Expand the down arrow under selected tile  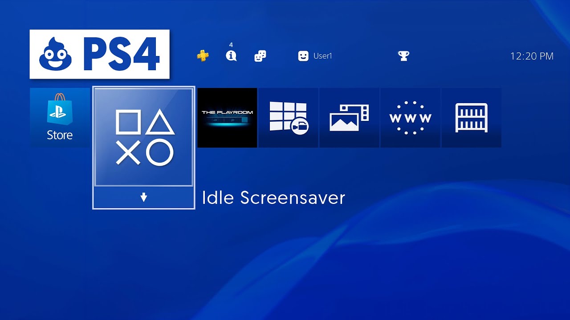tap(144, 198)
